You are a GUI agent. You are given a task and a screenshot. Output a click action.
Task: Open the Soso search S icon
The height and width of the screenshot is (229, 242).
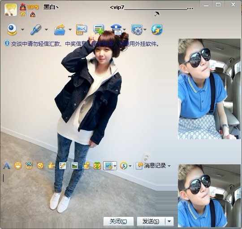click(x=124, y=166)
